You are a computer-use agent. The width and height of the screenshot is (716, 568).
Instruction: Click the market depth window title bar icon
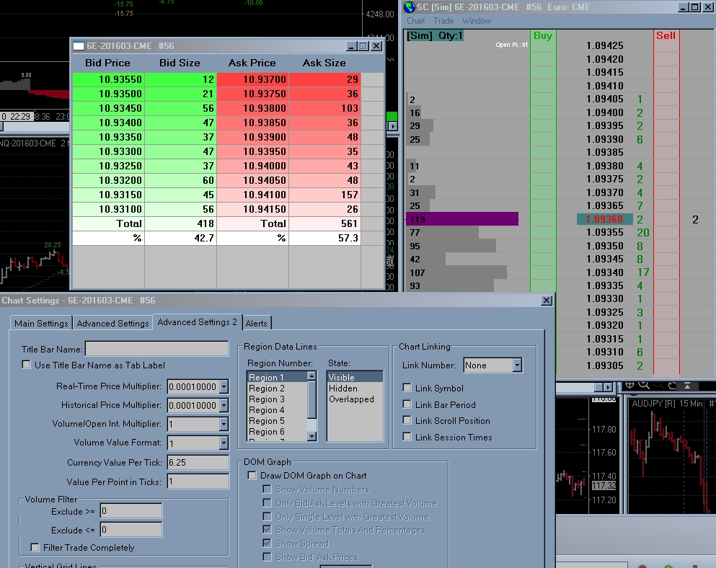point(79,45)
